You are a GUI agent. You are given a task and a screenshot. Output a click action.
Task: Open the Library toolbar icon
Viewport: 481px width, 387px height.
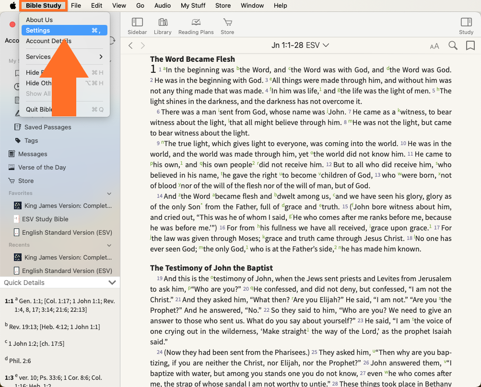tap(163, 26)
